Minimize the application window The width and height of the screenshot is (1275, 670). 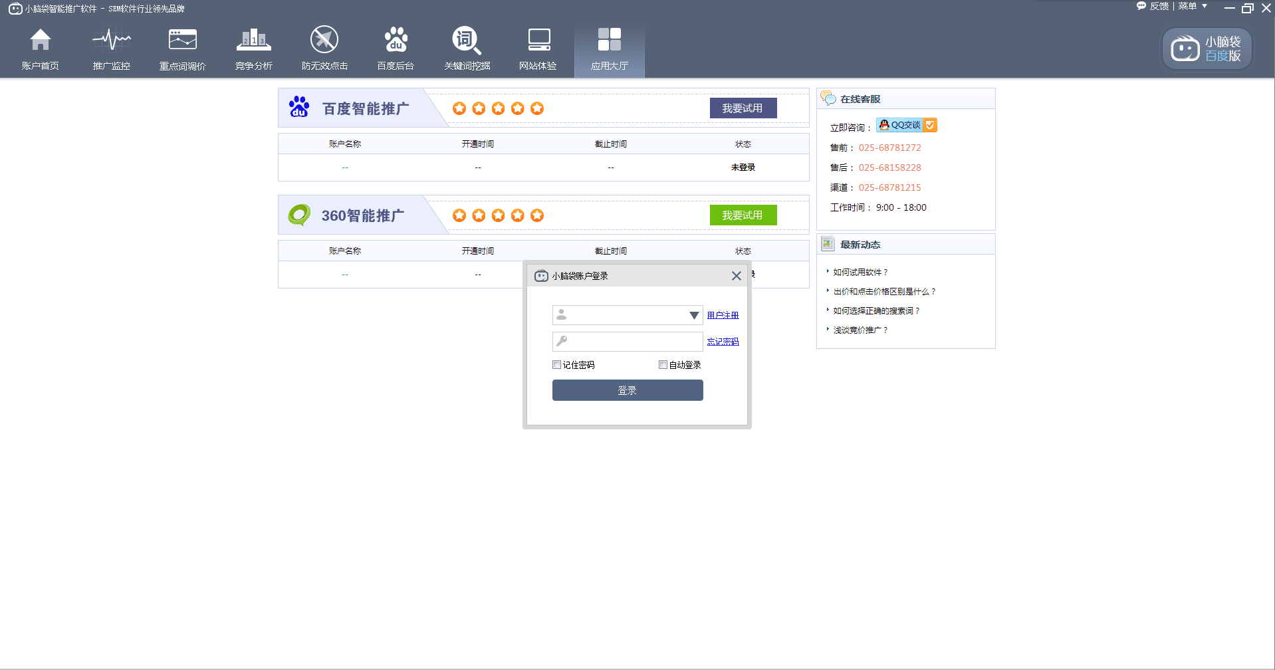click(x=1230, y=8)
